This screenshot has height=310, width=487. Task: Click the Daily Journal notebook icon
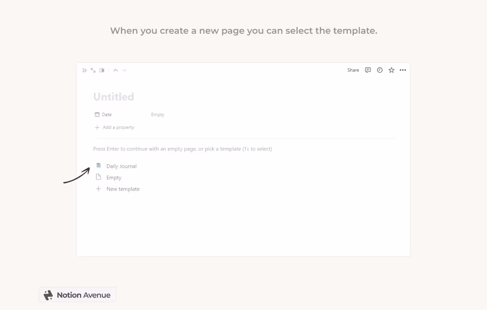(x=98, y=165)
